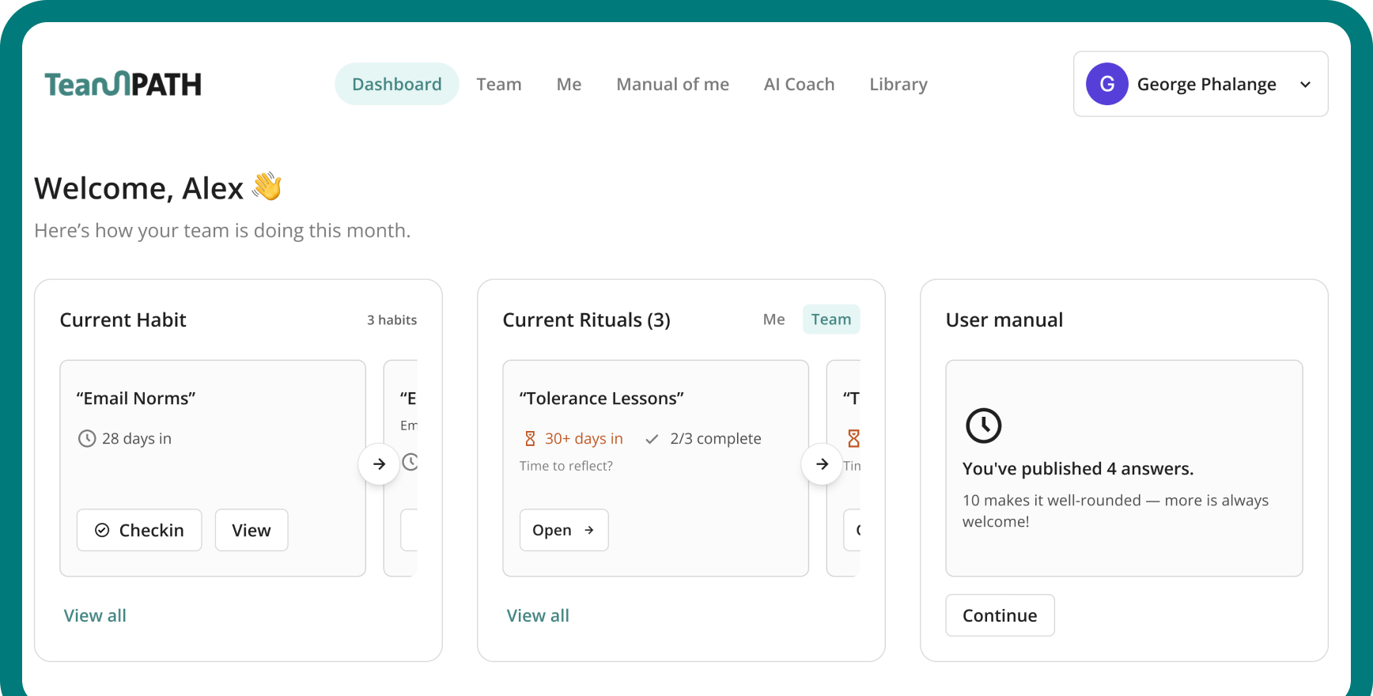Image resolution: width=1373 pixels, height=696 pixels.
Task: Click the Checkin button for Email Norms
Action: [x=139, y=530]
